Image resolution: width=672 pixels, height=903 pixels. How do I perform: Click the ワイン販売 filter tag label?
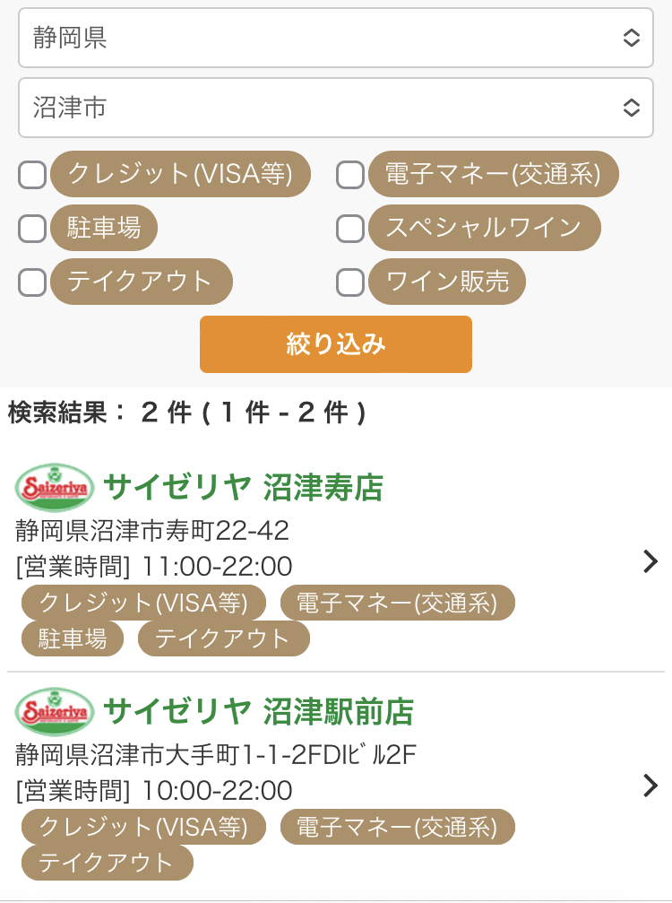(447, 282)
